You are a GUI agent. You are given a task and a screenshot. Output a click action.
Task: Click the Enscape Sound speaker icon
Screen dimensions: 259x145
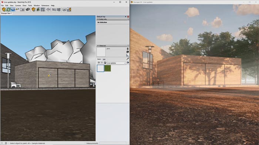(x=48, y=10)
